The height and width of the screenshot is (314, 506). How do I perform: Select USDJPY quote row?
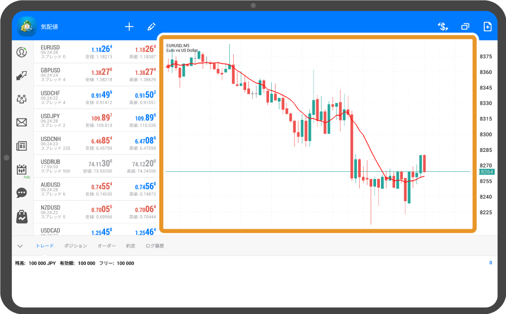[96, 120]
